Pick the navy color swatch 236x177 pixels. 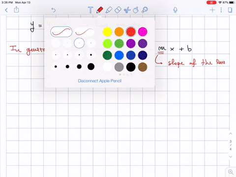click(143, 55)
